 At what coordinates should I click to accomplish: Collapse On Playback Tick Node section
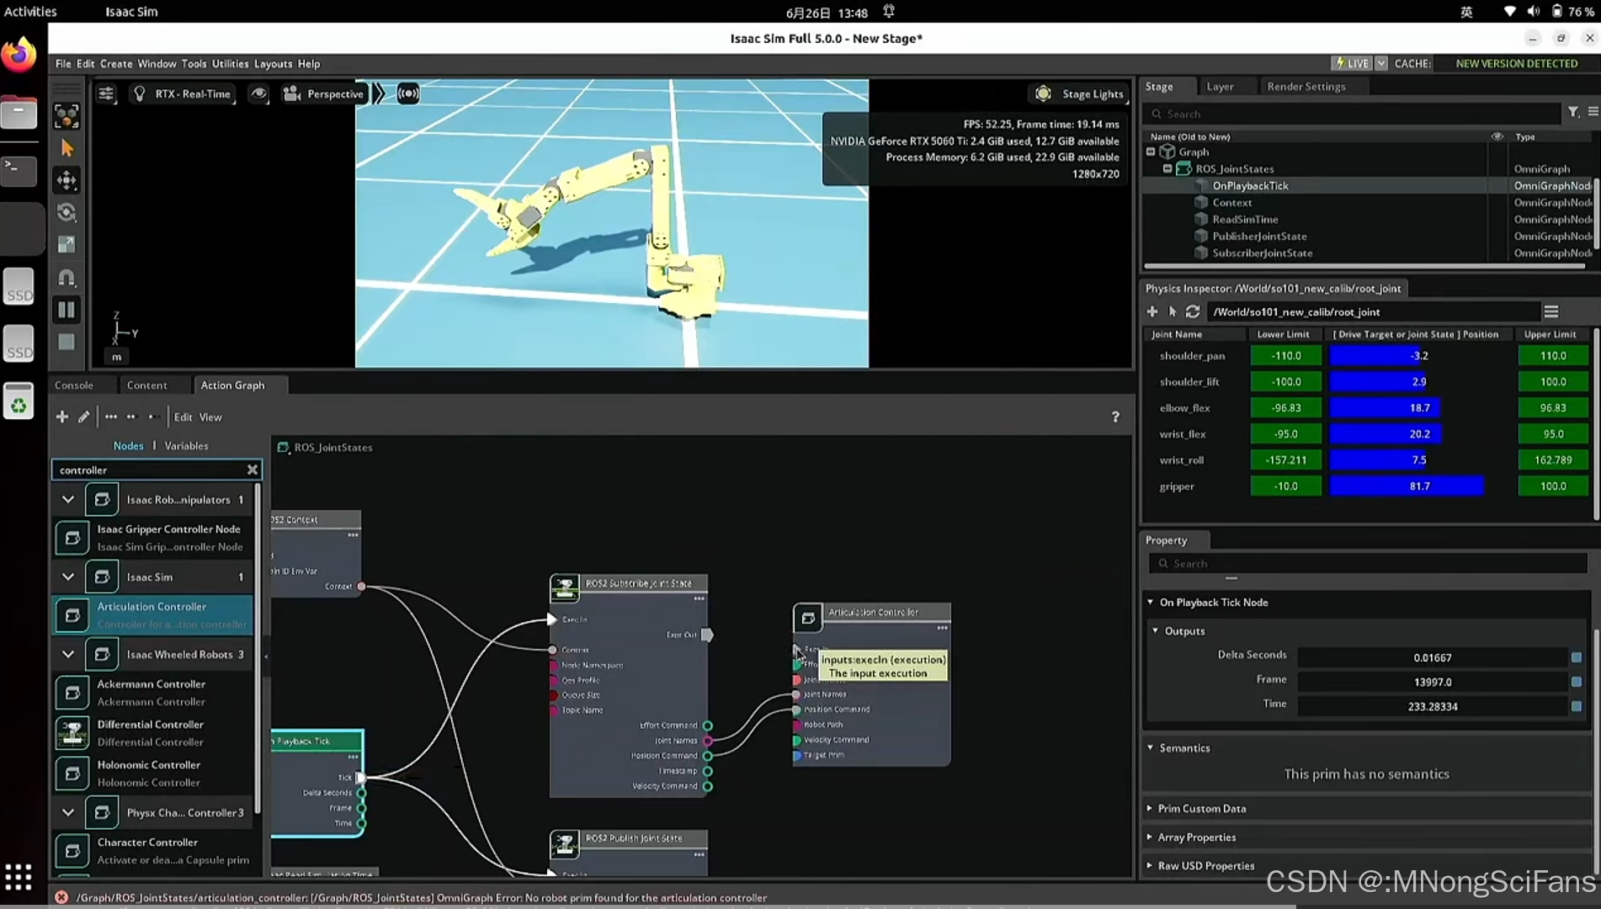[1151, 603]
